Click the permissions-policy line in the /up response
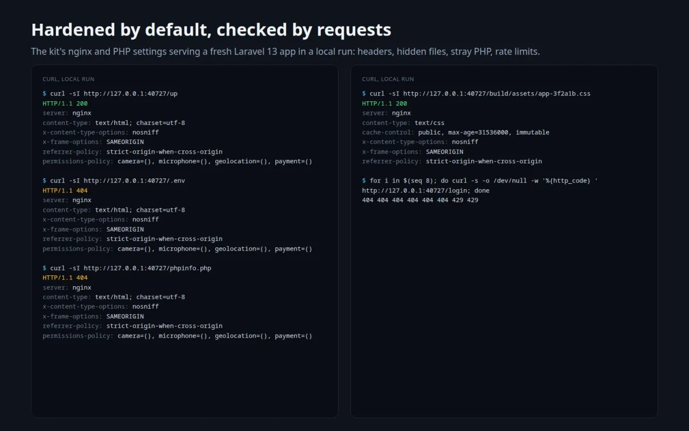The width and height of the screenshot is (689, 431). coord(178,161)
